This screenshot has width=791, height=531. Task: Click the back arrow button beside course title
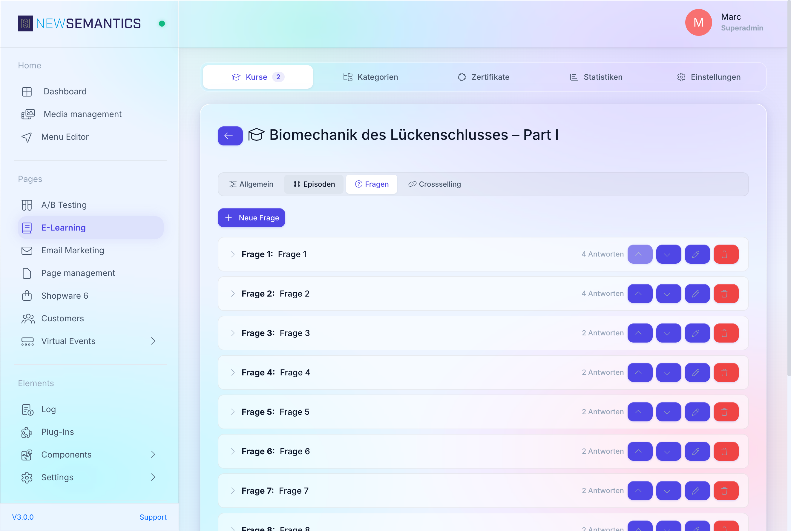(230, 136)
